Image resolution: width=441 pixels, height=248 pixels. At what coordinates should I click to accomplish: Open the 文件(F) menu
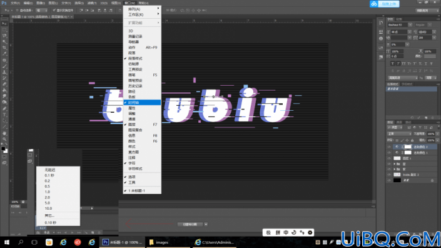coord(15,3)
